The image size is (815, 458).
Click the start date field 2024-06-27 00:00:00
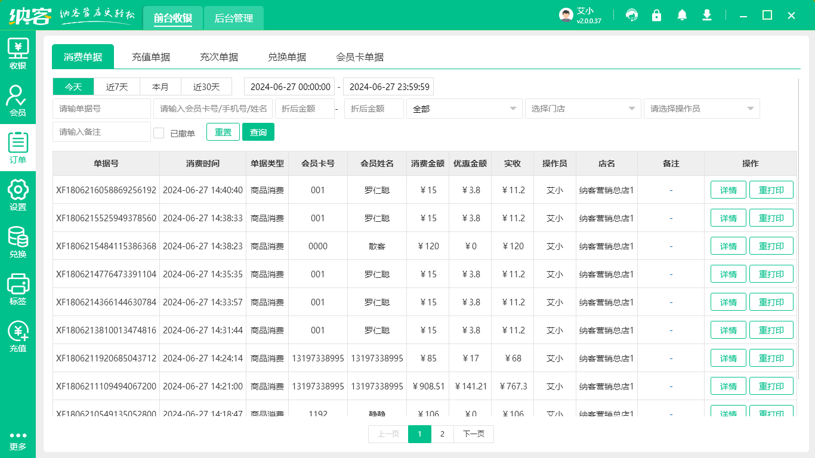[x=289, y=86]
